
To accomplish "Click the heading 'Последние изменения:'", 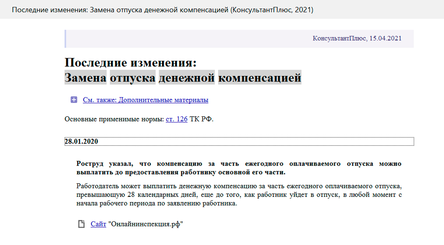I will (x=131, y=62).
